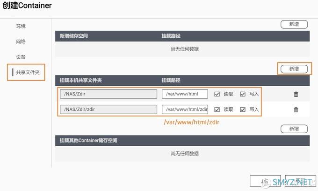
Task: Toggle 读取 checkbox for /NAS/Zdir/zdir row
Action: point(217,109)
